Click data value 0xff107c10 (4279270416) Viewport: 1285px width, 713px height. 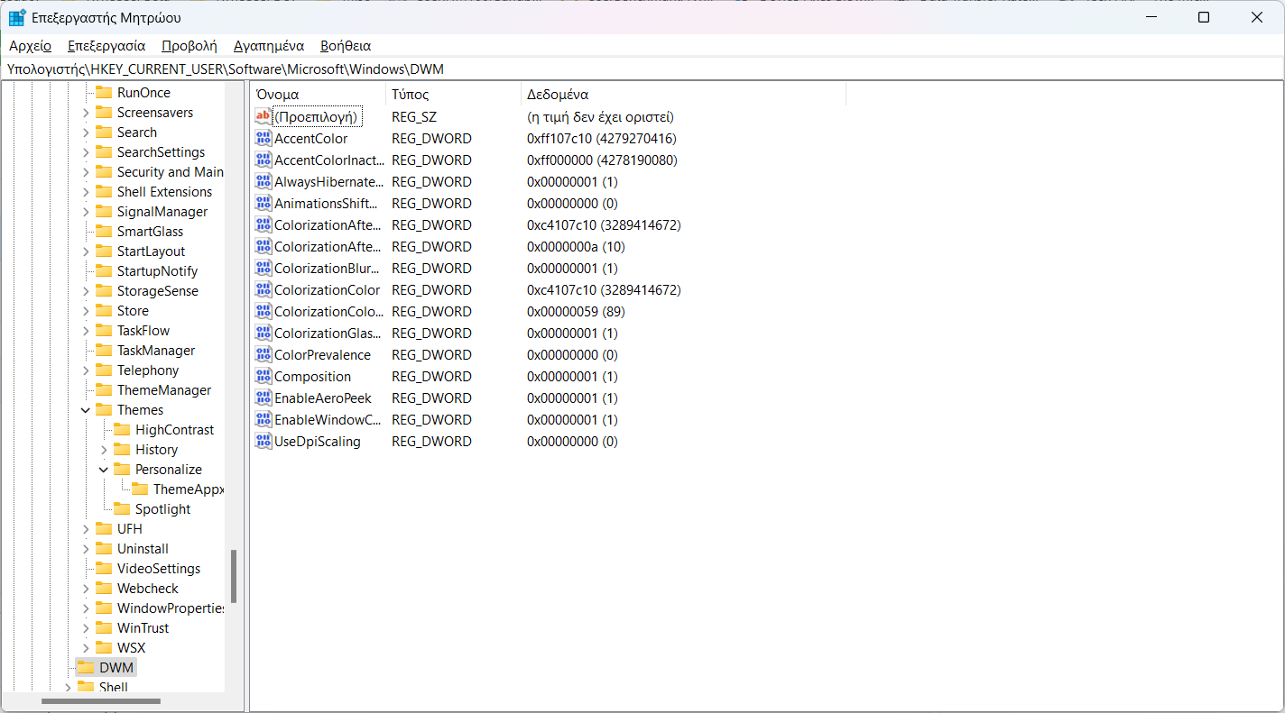point(602,139)
